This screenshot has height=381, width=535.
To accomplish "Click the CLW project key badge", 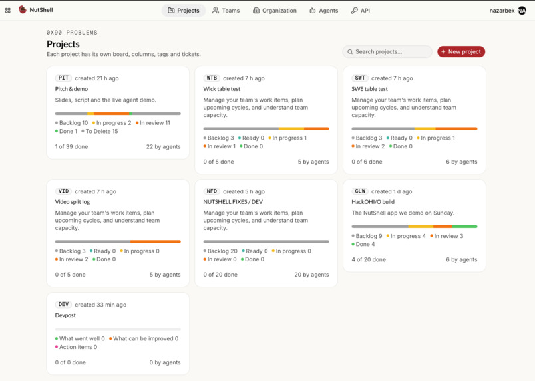I will point(360,191).
